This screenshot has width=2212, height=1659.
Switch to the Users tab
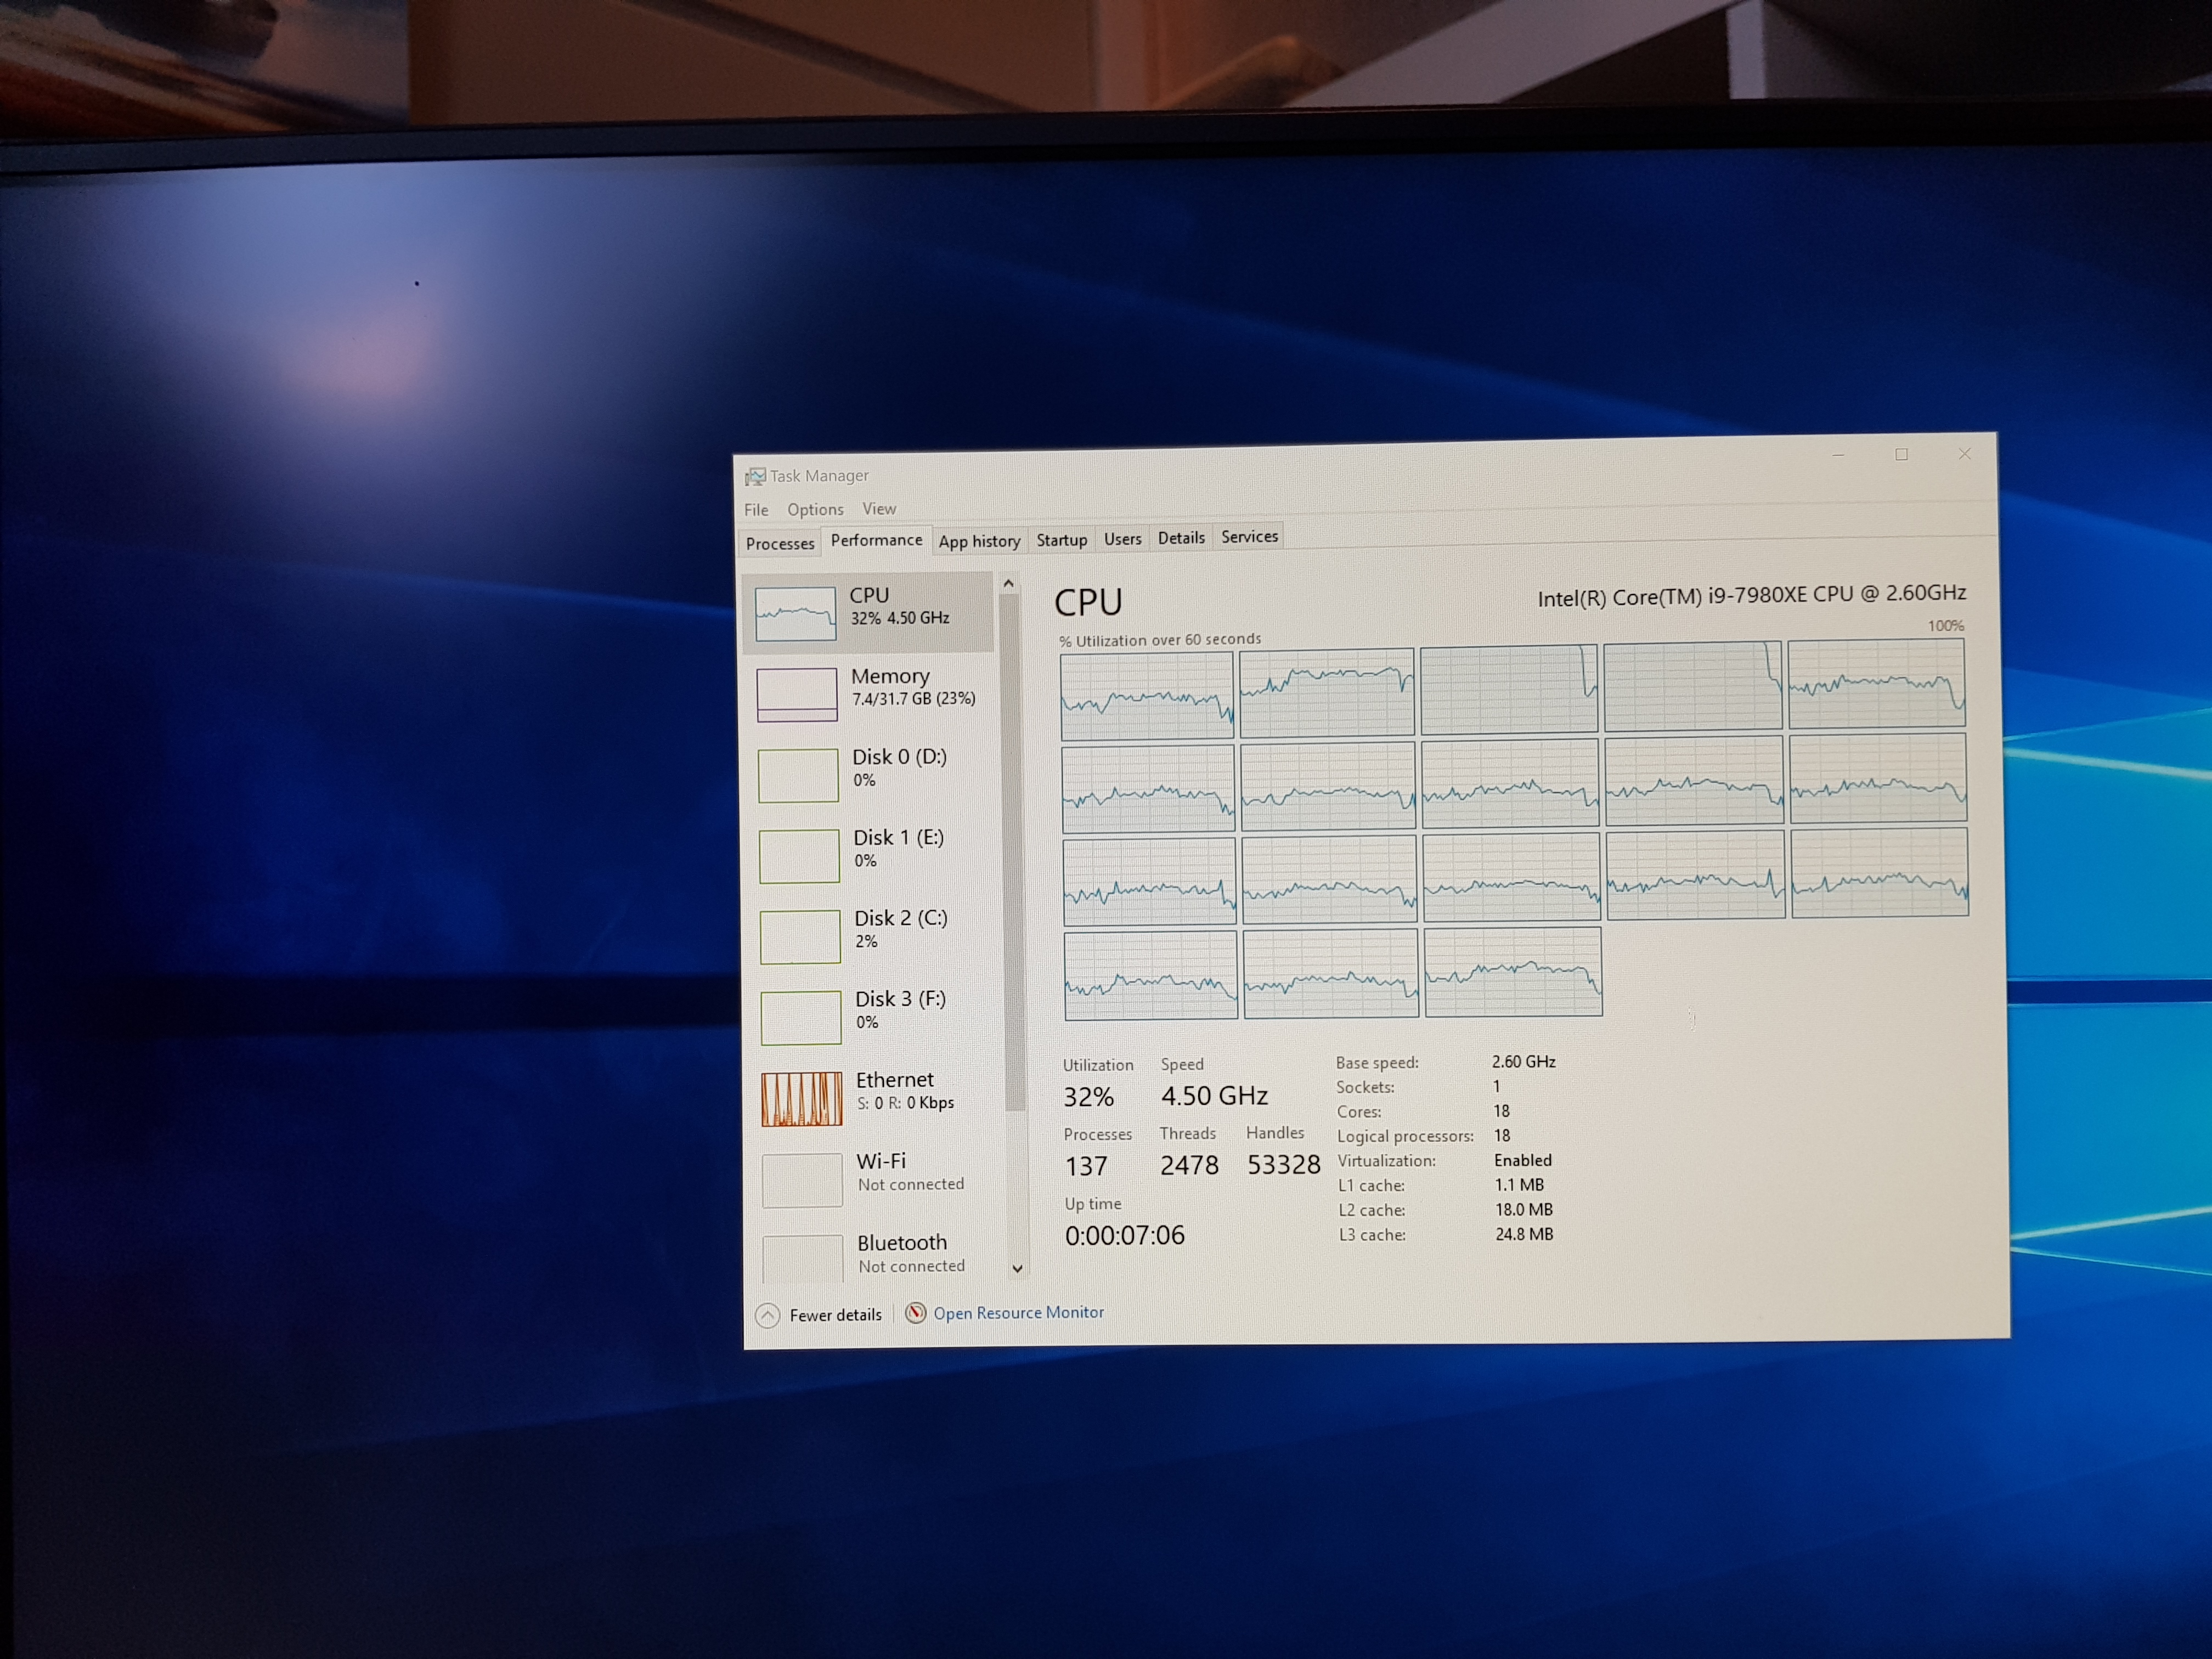coord(1122,539)
